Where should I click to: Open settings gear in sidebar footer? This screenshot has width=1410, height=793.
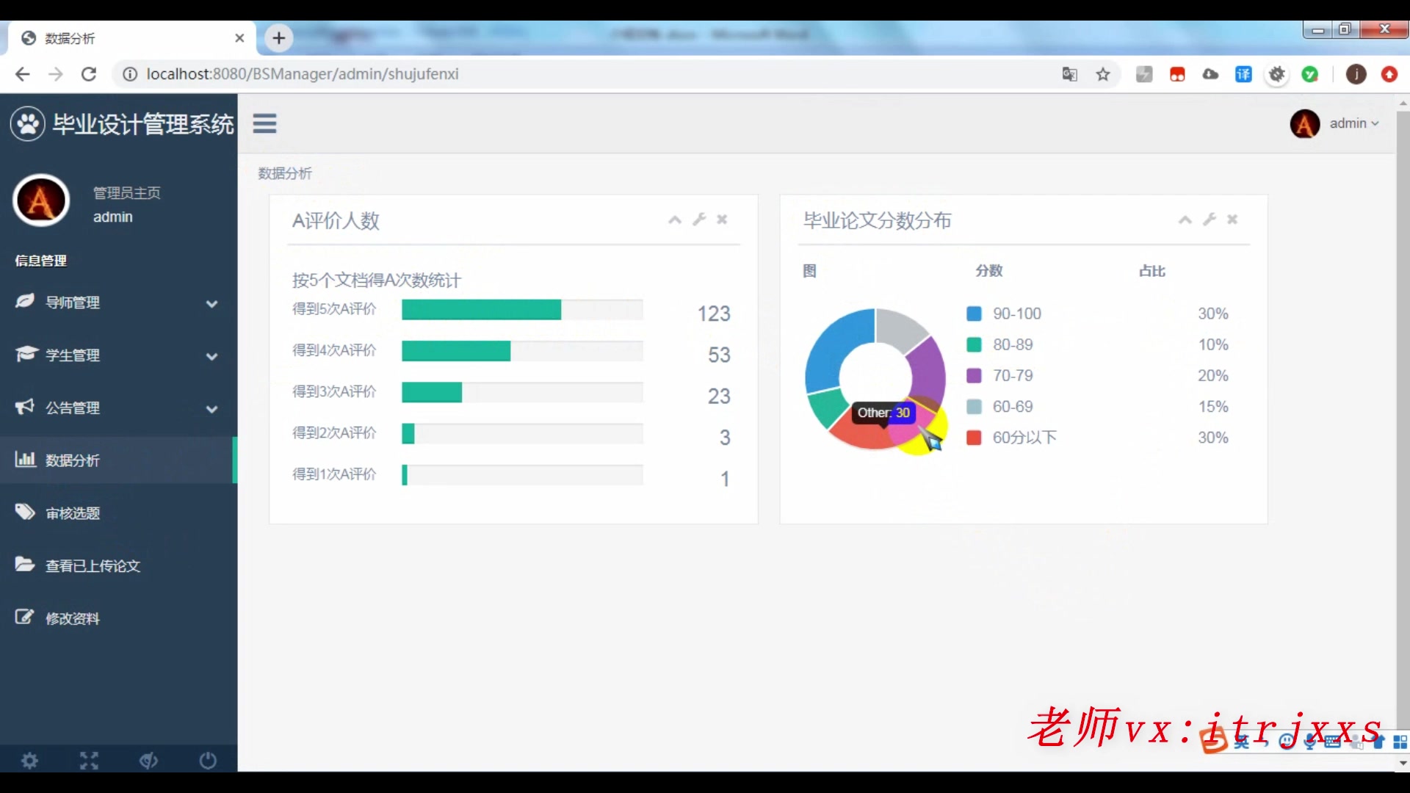29,761
